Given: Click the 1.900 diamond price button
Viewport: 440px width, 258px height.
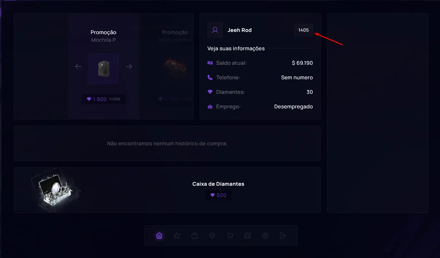Looking at the screenshot, I should 103,99.
